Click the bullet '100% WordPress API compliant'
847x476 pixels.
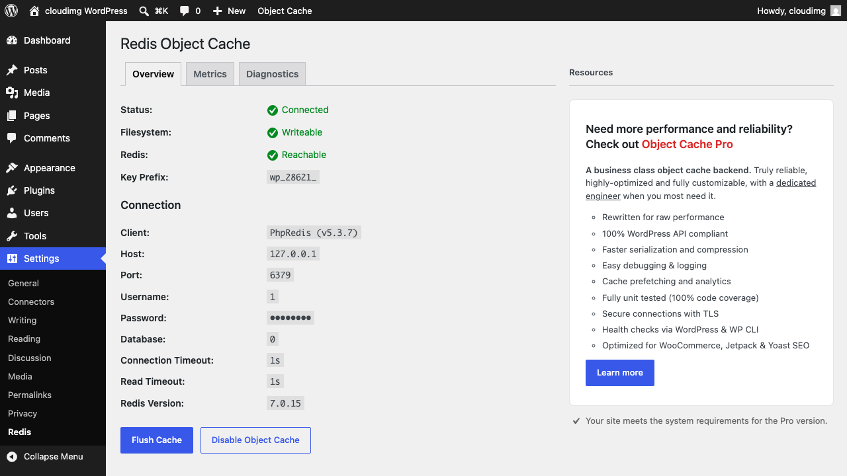(x=665, y=233)
